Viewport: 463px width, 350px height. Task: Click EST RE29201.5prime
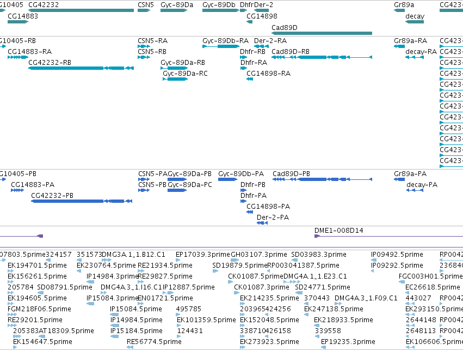[13, 325]
